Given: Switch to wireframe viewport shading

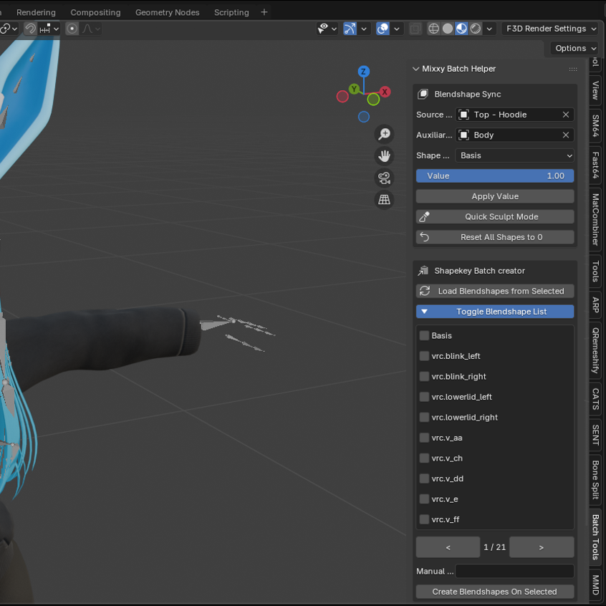Looking at the screenshot, I should [x=433, y=29].
